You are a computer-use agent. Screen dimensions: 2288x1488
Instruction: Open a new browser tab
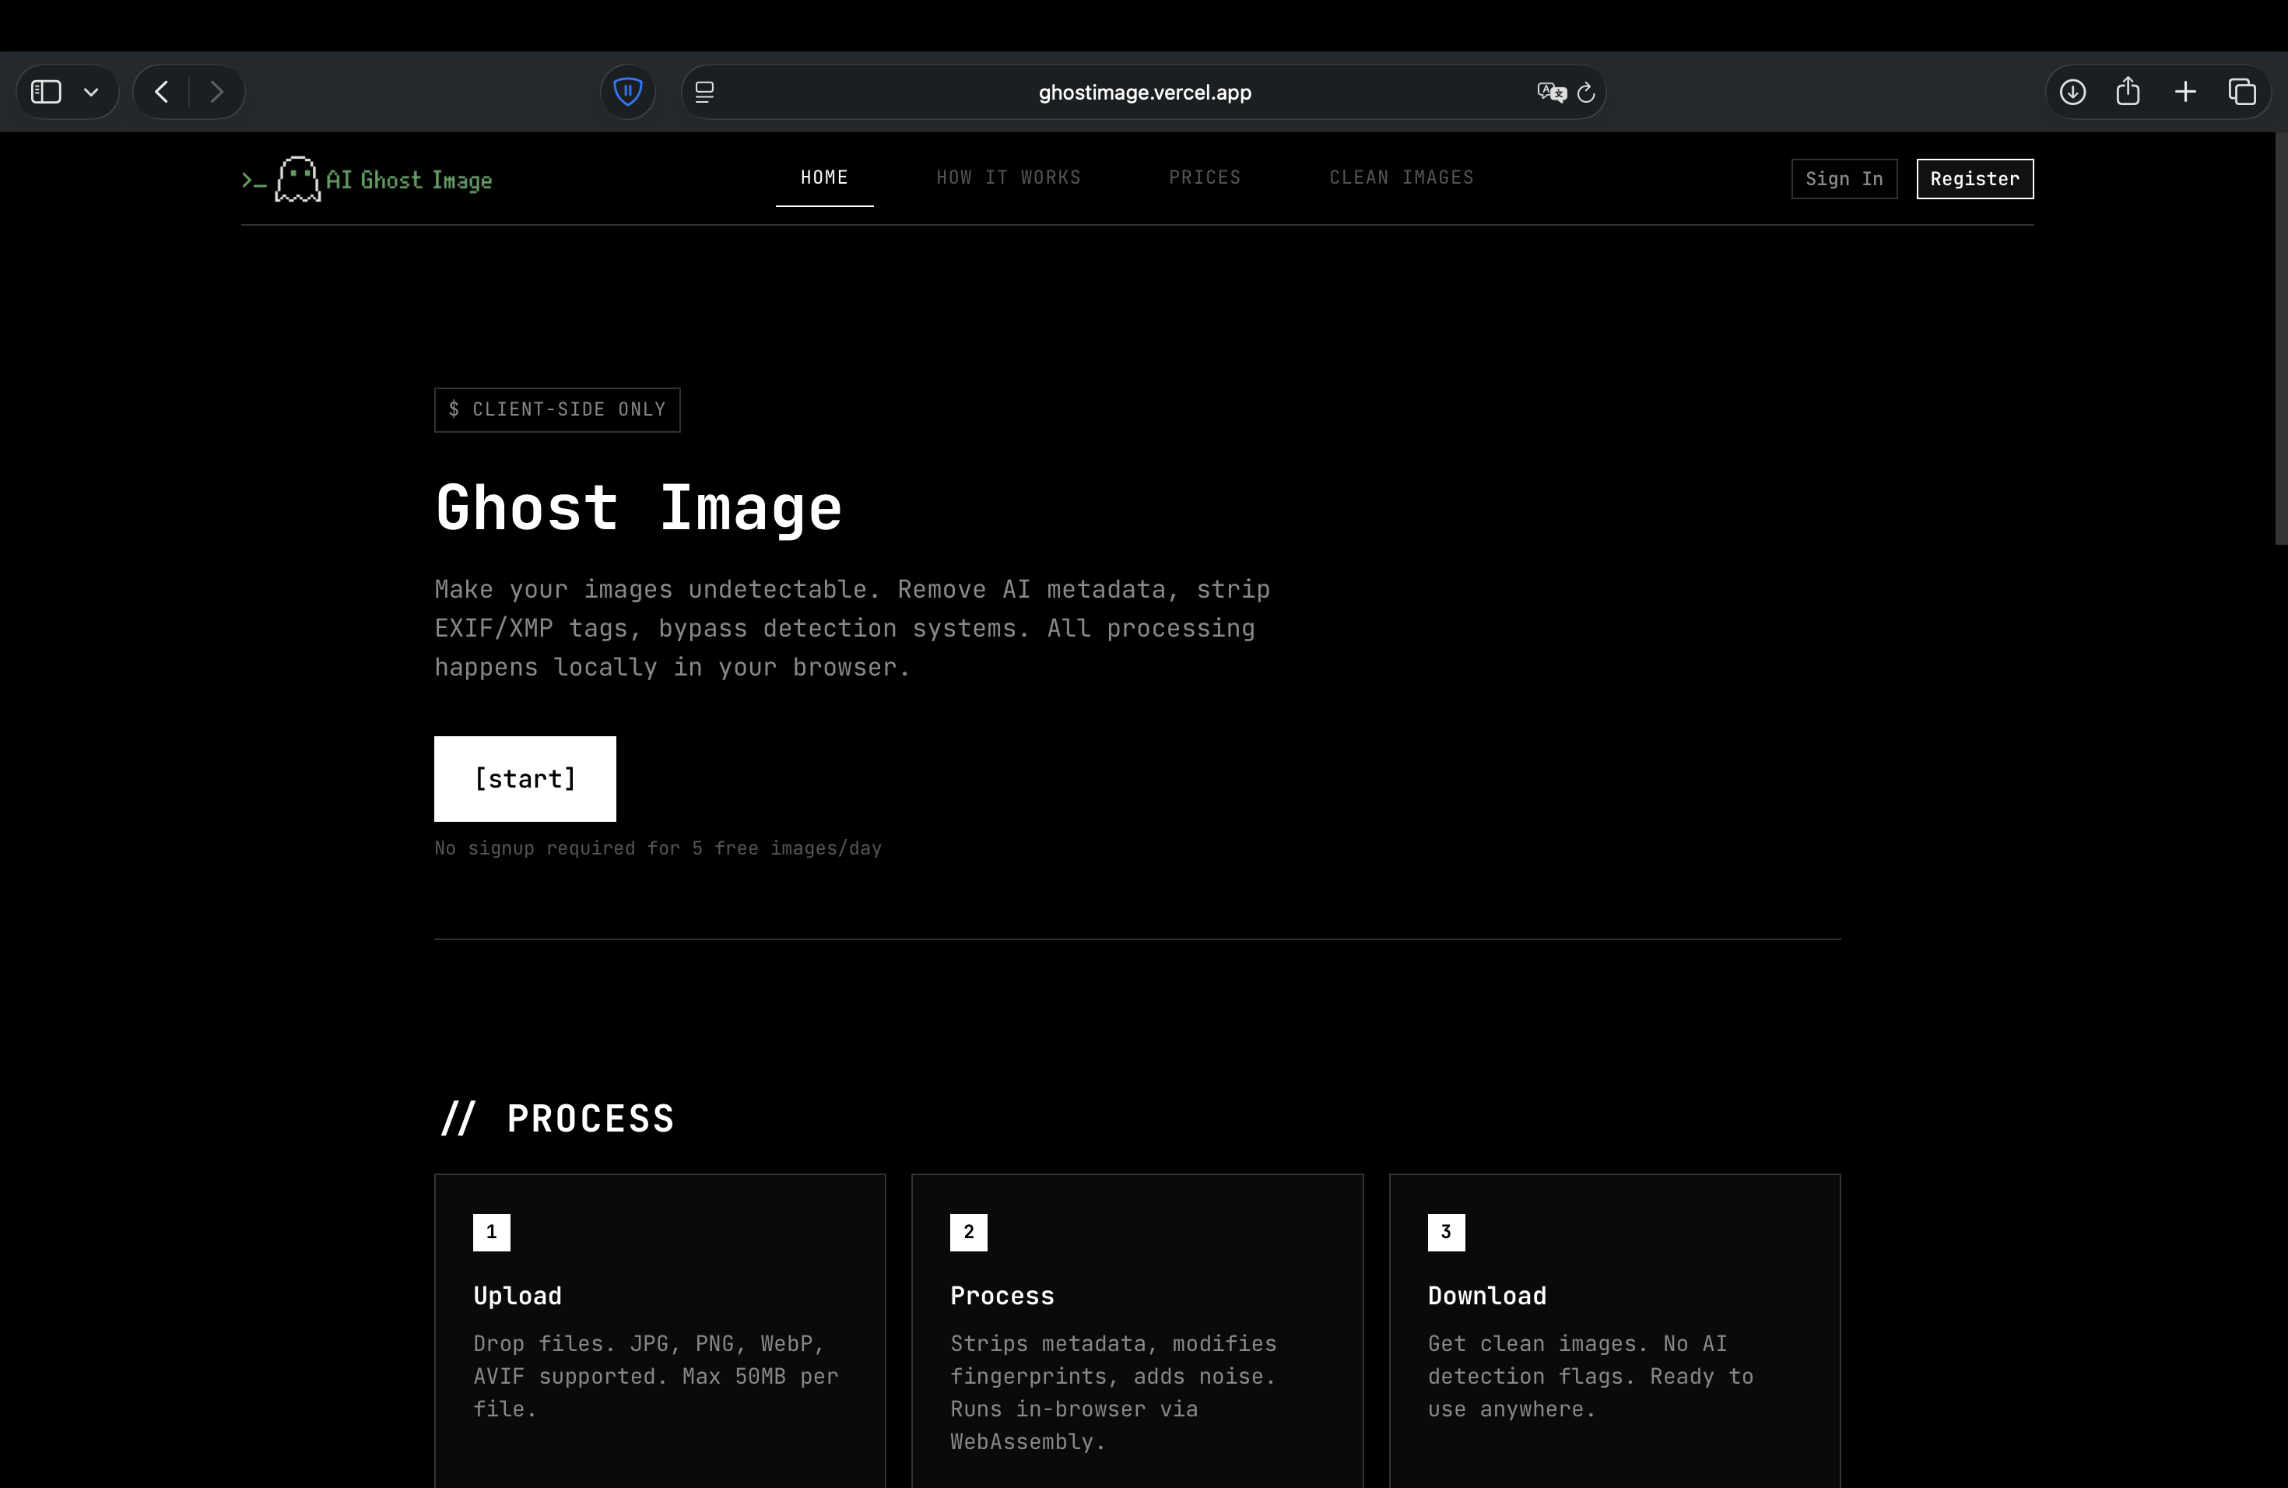pos(2185,91)
